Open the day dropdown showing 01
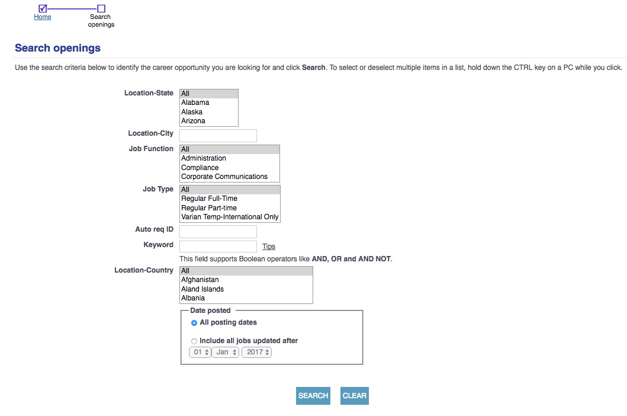627x416 pixels. (200, 352)
